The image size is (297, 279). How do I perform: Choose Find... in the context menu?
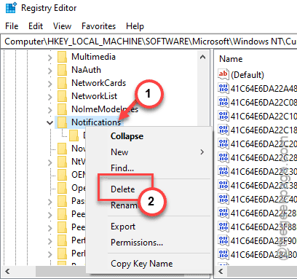click(x=122, y=168)
